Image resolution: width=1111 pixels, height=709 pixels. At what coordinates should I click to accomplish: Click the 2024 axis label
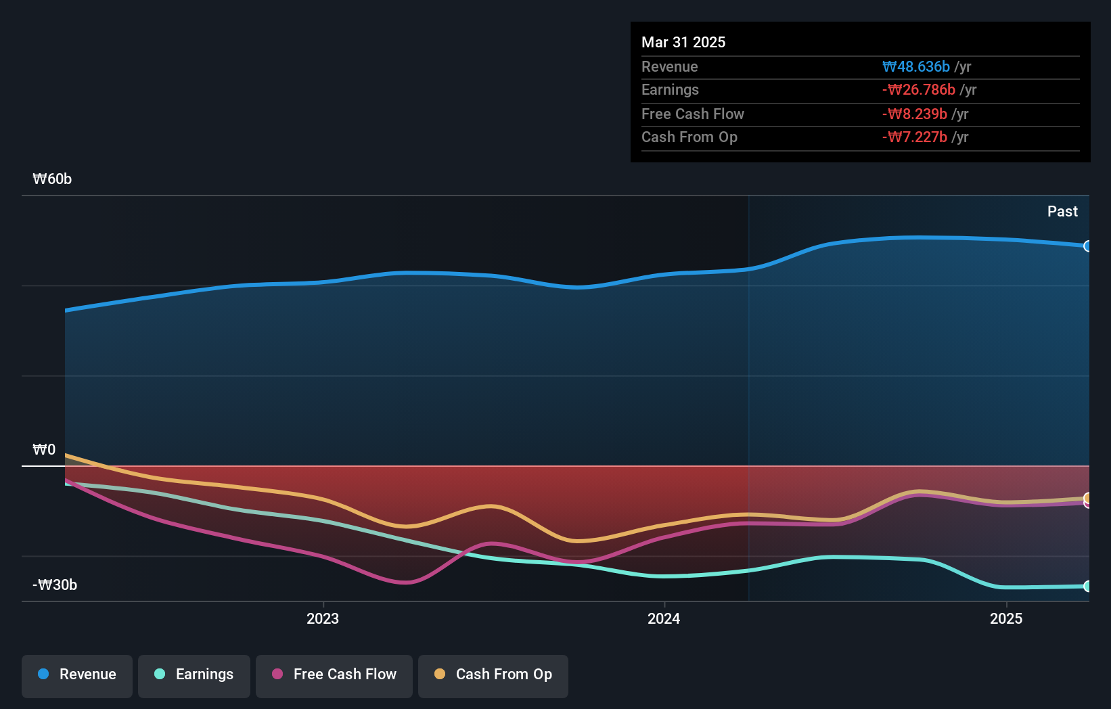663,618
